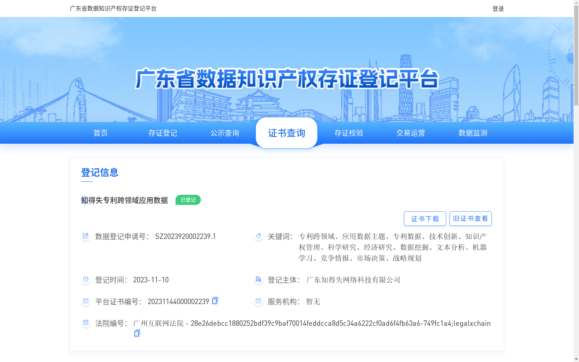The image size is (579, 362).
Task: Click the 证书下载 button
Action: (x=425, y=219)
